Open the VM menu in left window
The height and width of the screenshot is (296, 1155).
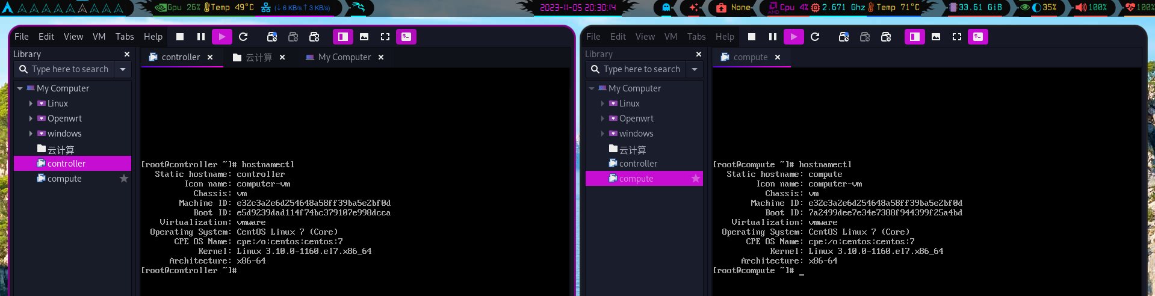coord(99,37)
